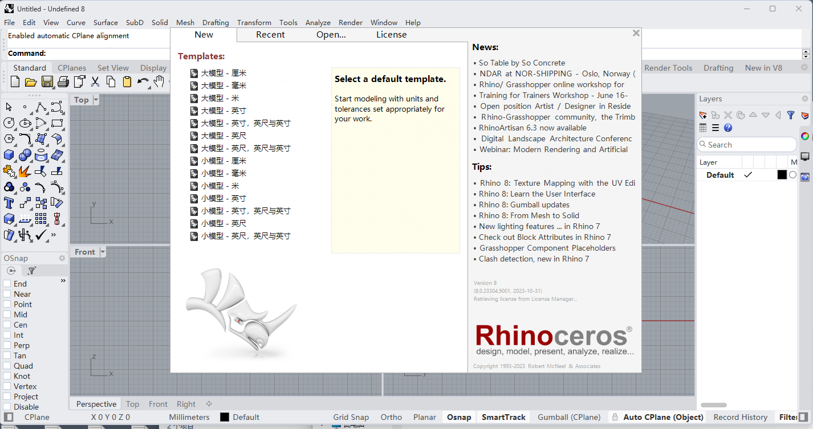Select the Polygon hexagon tool
Screen dimensions: 813x429
pyautogui.click(x=9, y=139)
